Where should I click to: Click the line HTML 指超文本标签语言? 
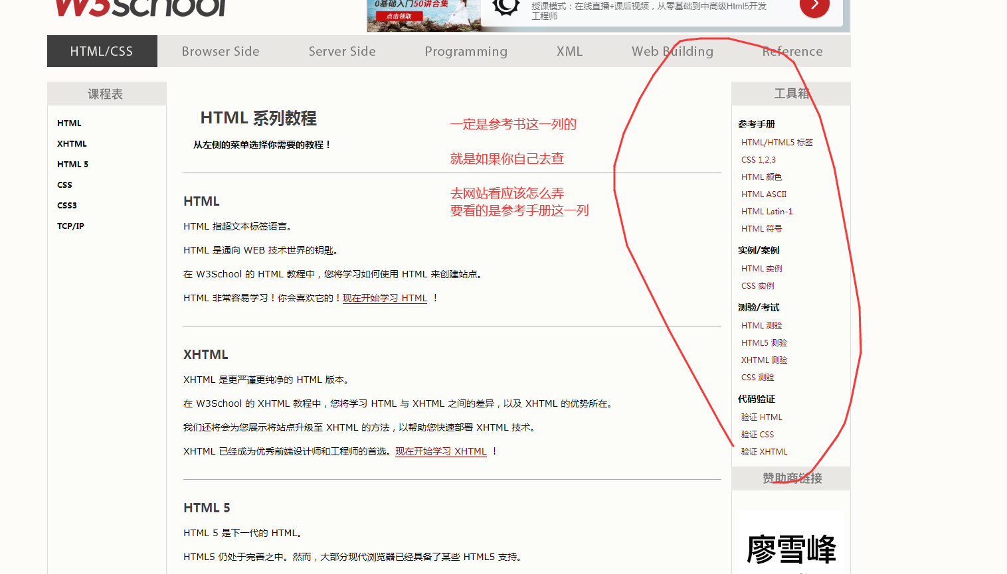pyautogui.click(x=238, y=226)
